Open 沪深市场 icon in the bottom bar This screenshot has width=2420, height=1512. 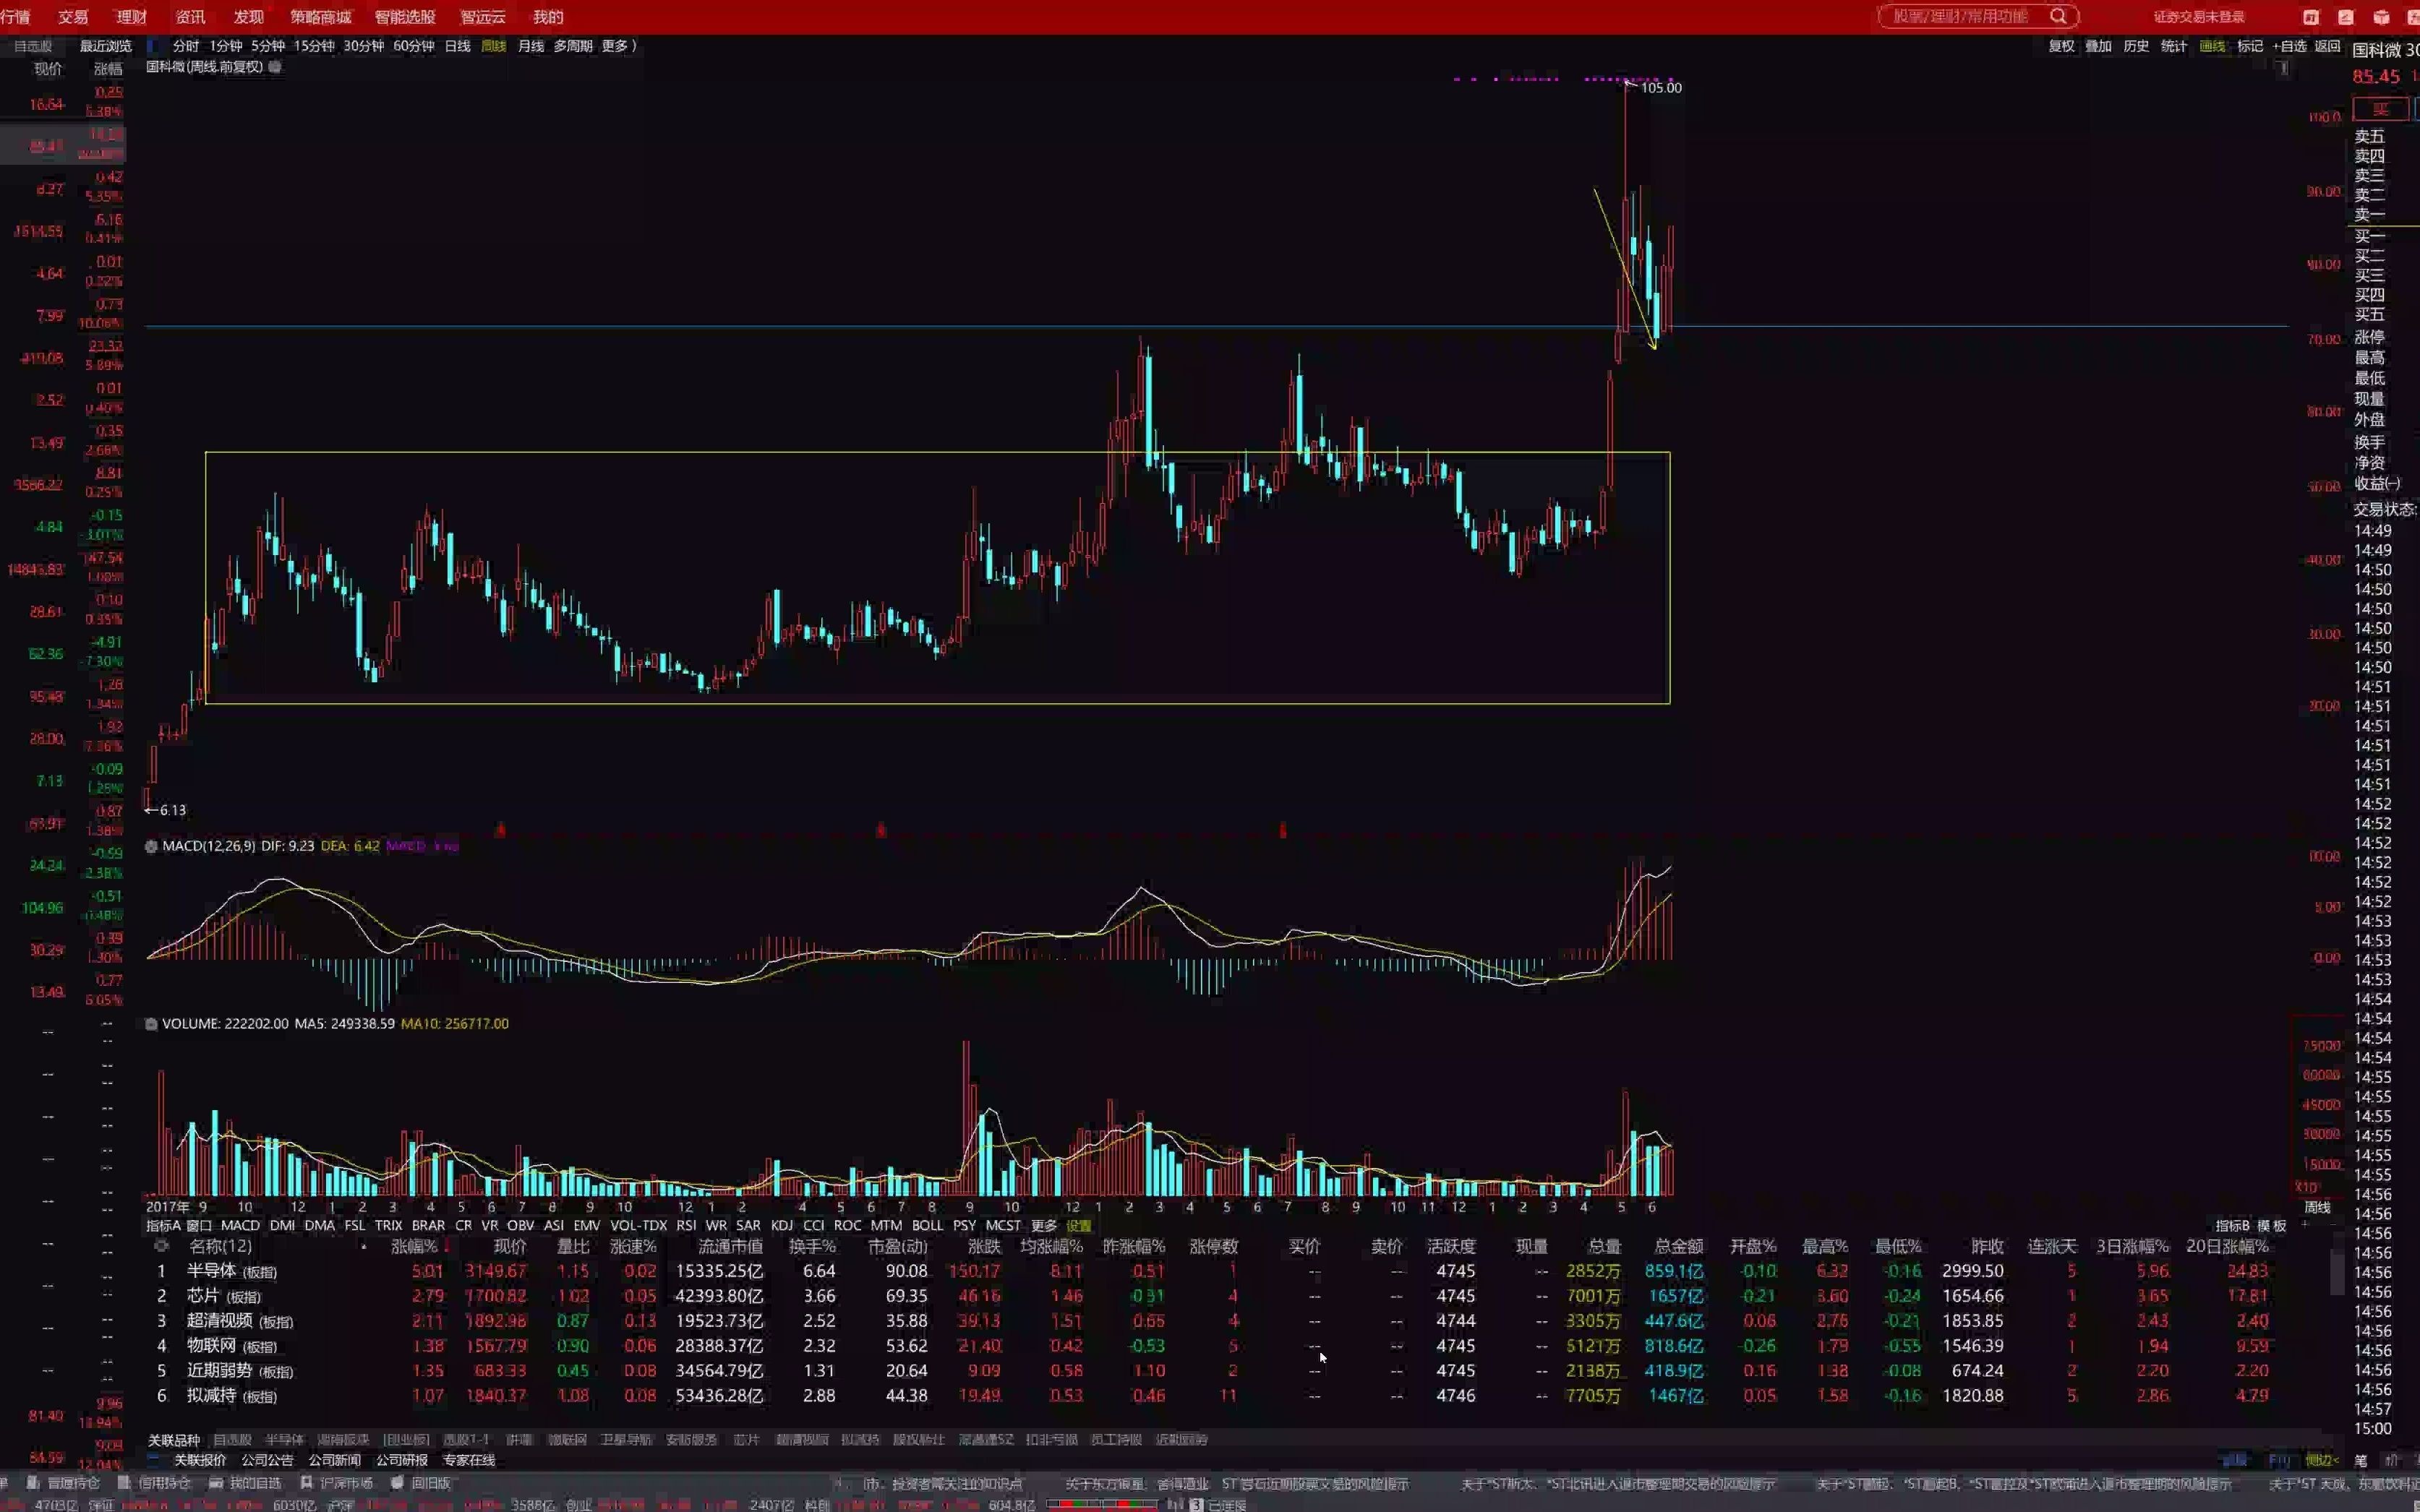(x=306, y=1483)
